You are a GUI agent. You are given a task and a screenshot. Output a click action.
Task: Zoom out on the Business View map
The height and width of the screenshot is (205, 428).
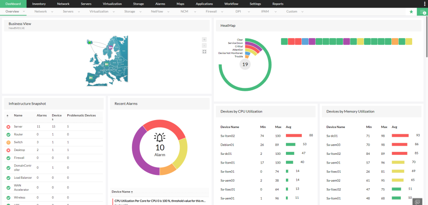click(x=204, y=45)
